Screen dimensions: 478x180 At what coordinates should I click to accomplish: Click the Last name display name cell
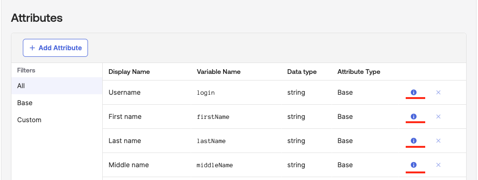(x=125, y=141)
